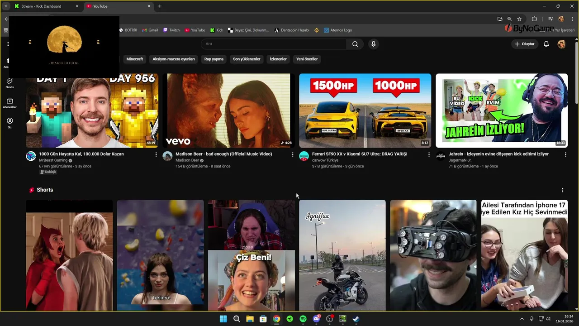This screenshot has height=326, width=579.
Task: Open the Chrome three-dot menu
Action: pos(572,19)
